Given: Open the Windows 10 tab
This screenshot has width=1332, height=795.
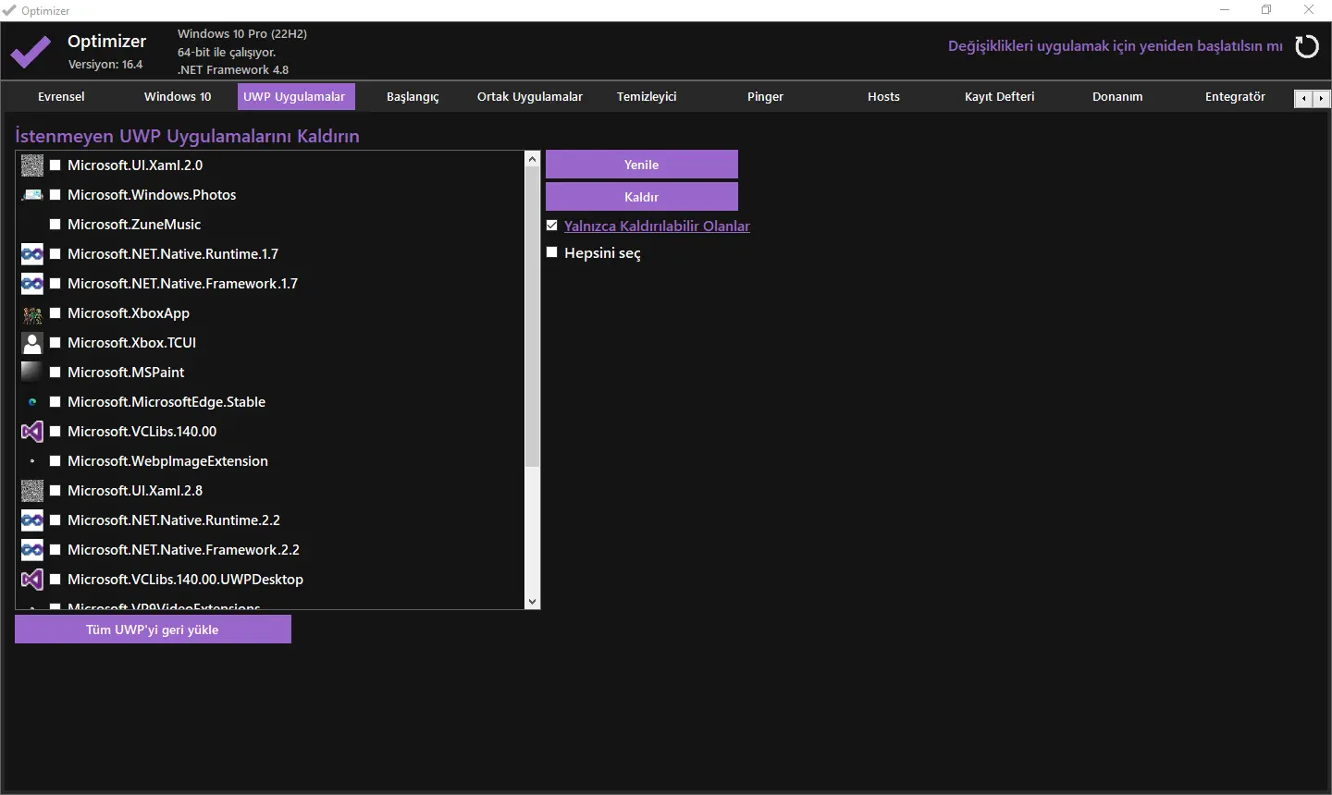Looking at the screenshot, I should click(178, 97).
